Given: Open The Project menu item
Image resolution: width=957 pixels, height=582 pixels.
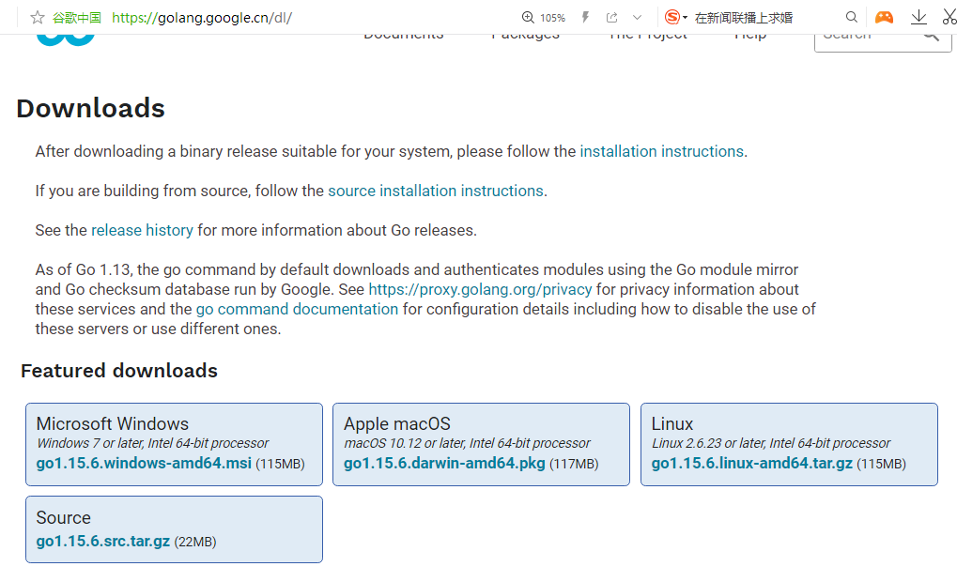Looking at the screenshot, I should [648, 37].
